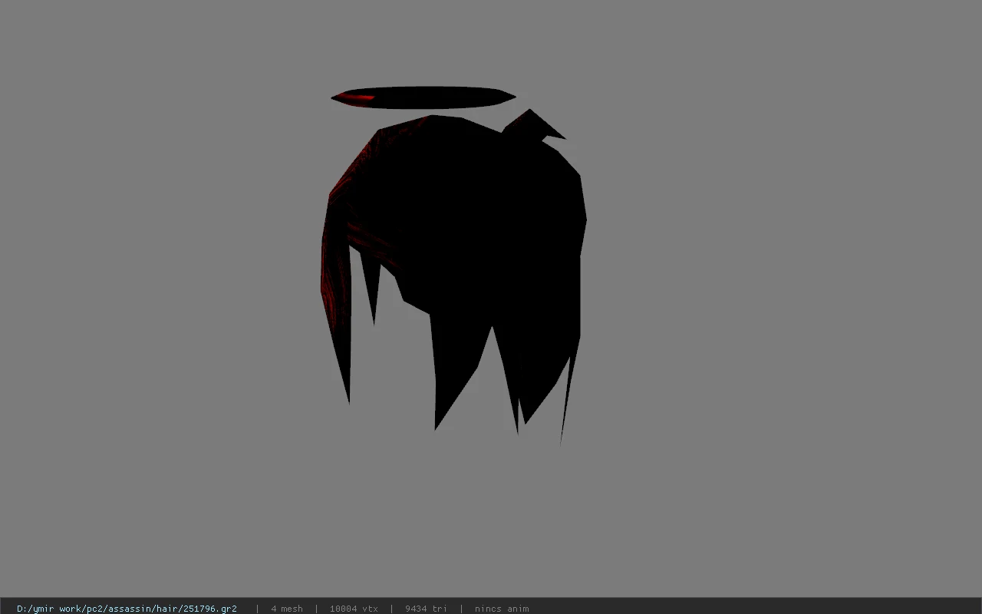982x614 pixels.
Task: Click the thin rightmost hanging hair strand tip
Action: coord(562,439)
